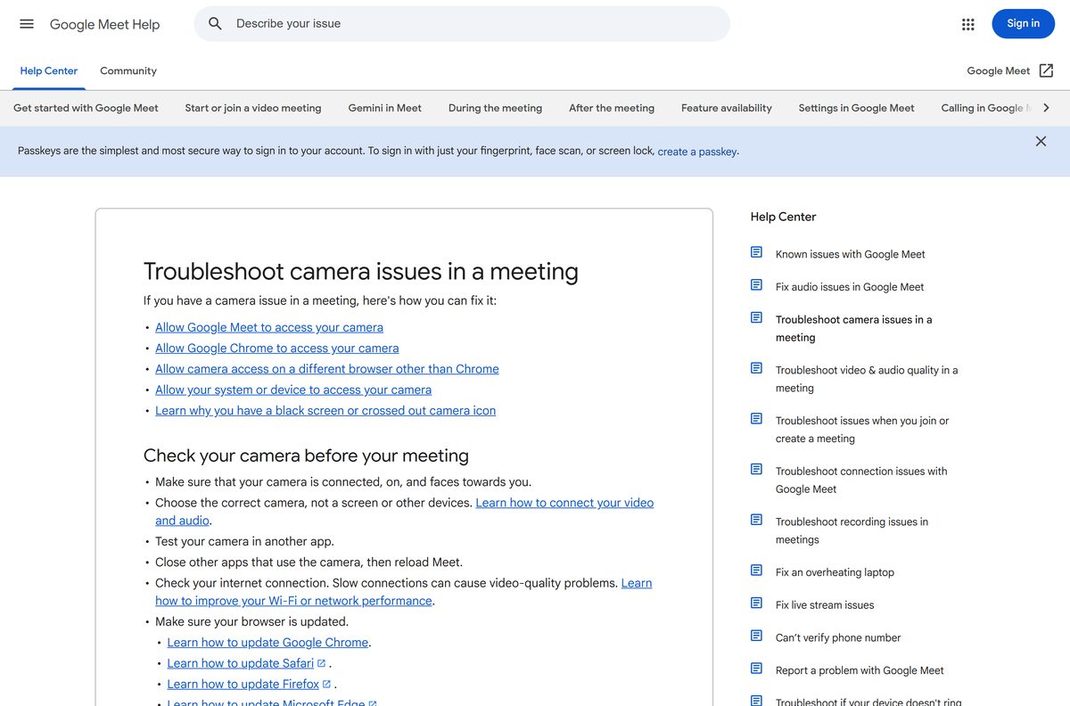This screenshot has height=706, width=1070.
Task: Click external-link icon after update Firefox
Action: [x=327, y=685]
